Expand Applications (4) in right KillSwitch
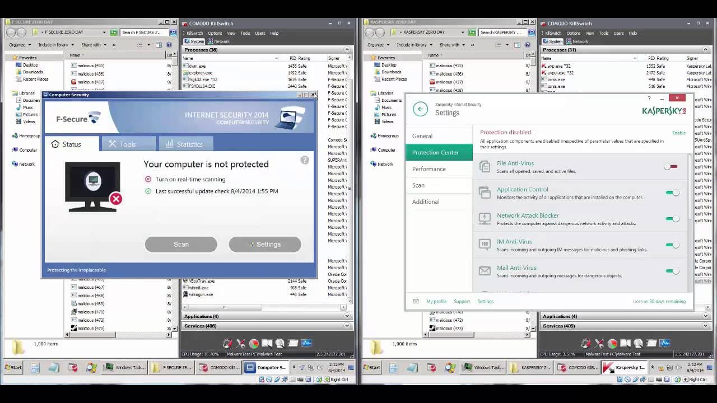The image size is (717, 403). click(x=706, y=316)
